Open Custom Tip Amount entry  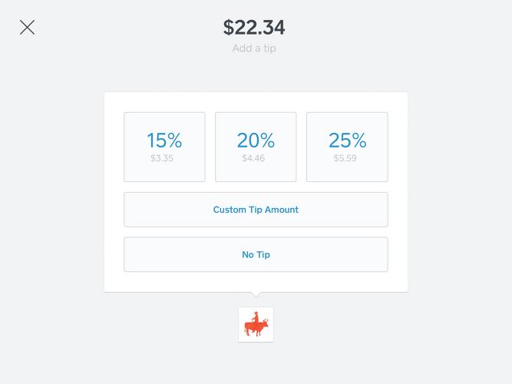click(x=256, y=210)
